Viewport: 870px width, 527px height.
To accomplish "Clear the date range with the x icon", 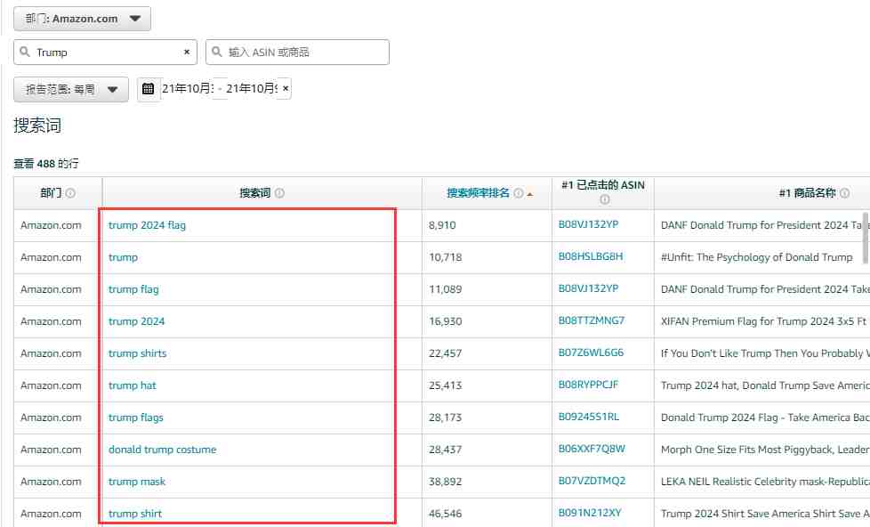I will (x=286, y=88).
